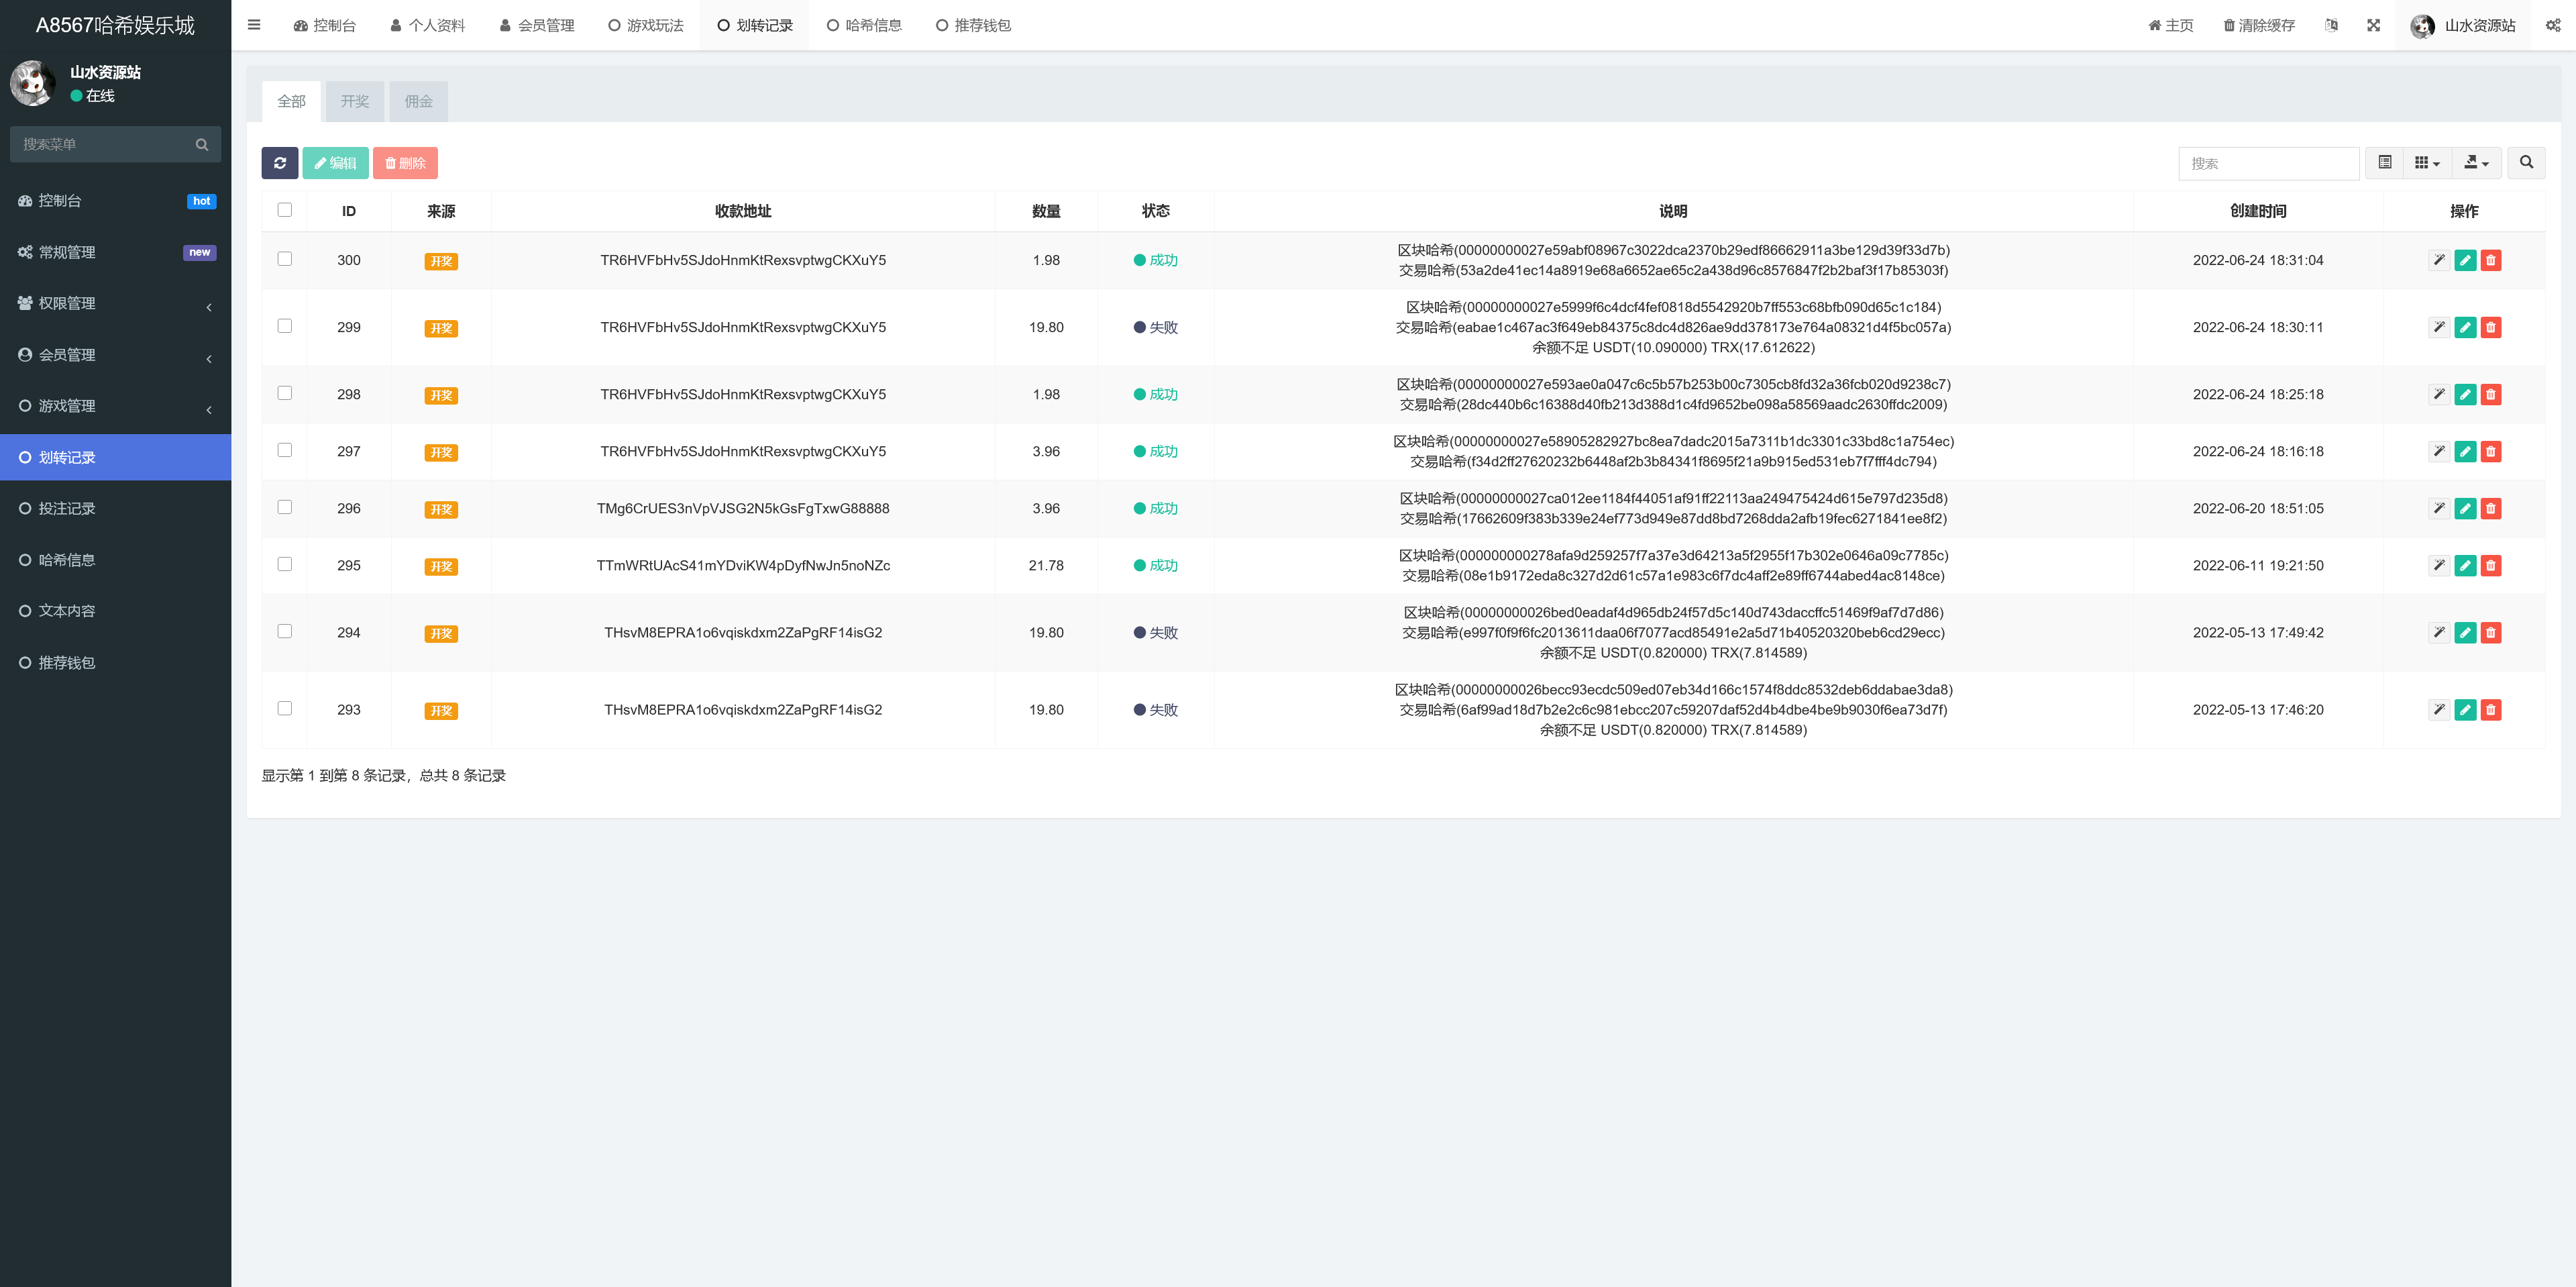This screenshot has width=2576, height=1287.
Task: Switch to the 佣金 tab
Action: click(419, 101)
